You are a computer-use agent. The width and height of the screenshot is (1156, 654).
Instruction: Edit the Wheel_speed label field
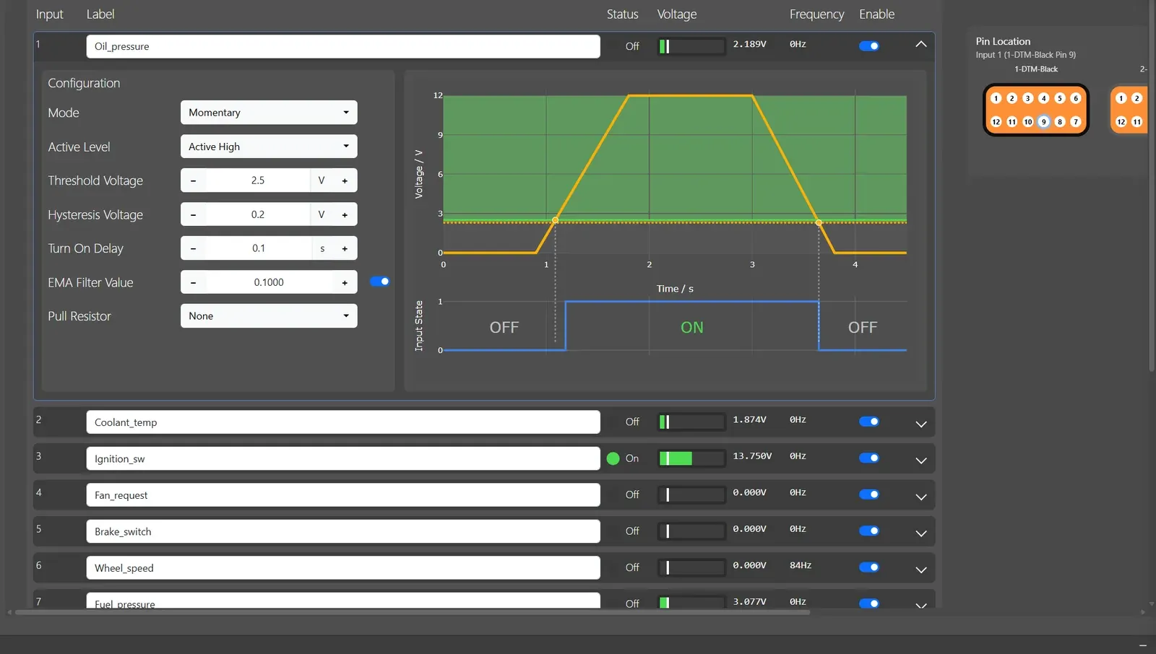click(x=343, y=568)
